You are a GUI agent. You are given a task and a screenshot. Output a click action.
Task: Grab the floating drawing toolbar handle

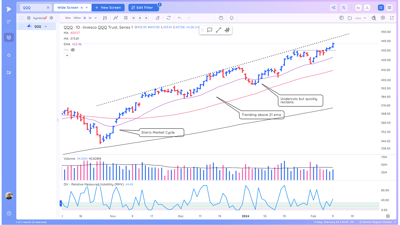coord(202,30)
